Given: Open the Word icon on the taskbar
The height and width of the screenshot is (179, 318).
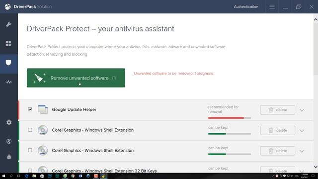Looking at the screenshot, I should (80, 176).
